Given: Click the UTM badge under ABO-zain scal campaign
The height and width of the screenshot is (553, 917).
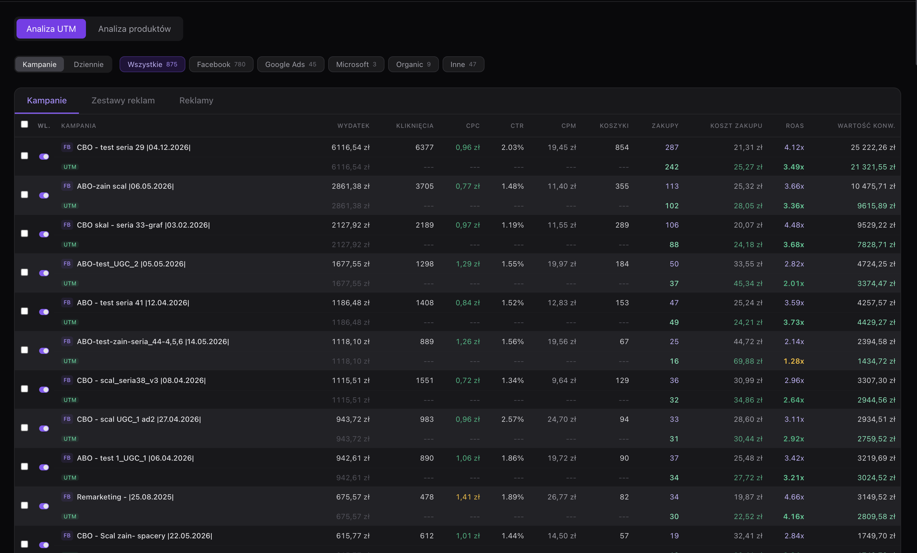Looking at the screenshot, I should [x=70, y=206].
